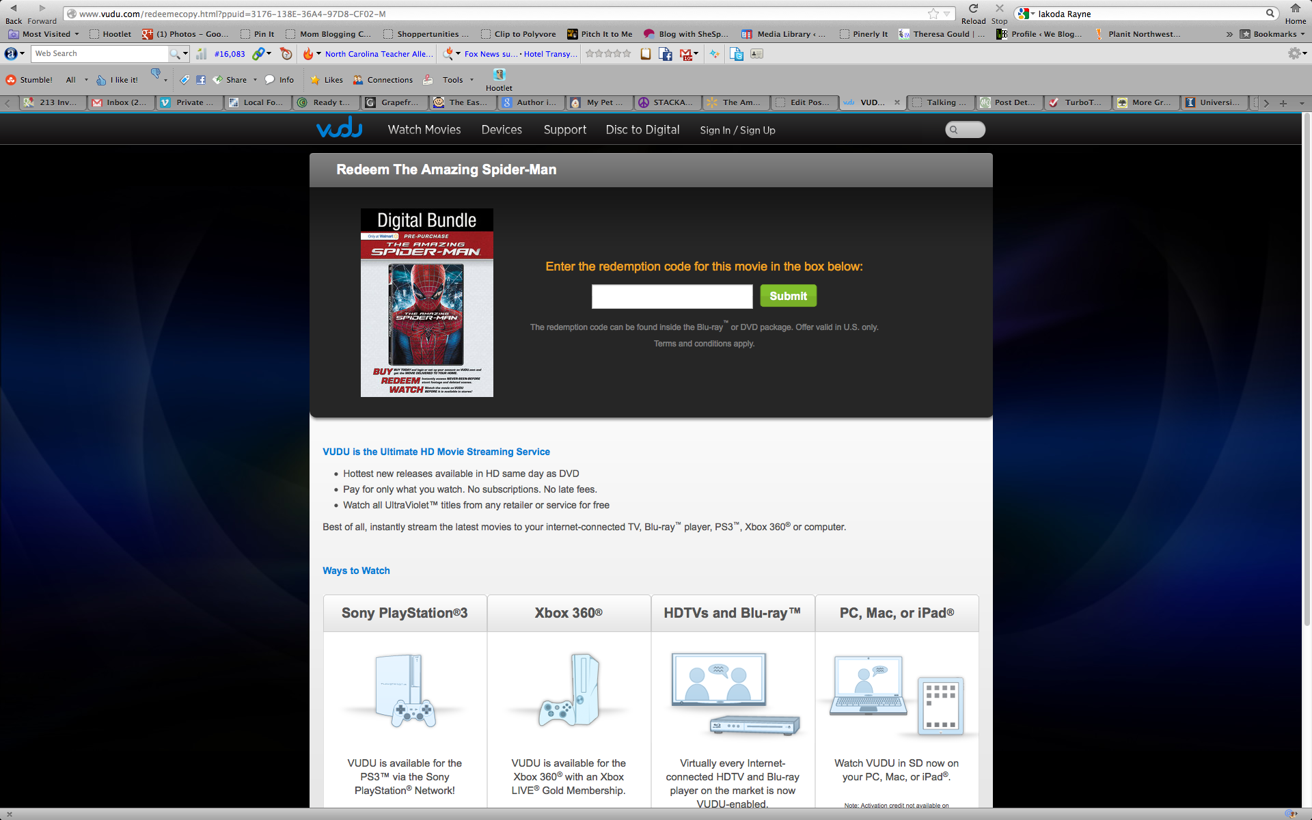Open the list-all-tabs dropdown arrow
This screenshot has width=1312, height=820.
coord(1302,103)
